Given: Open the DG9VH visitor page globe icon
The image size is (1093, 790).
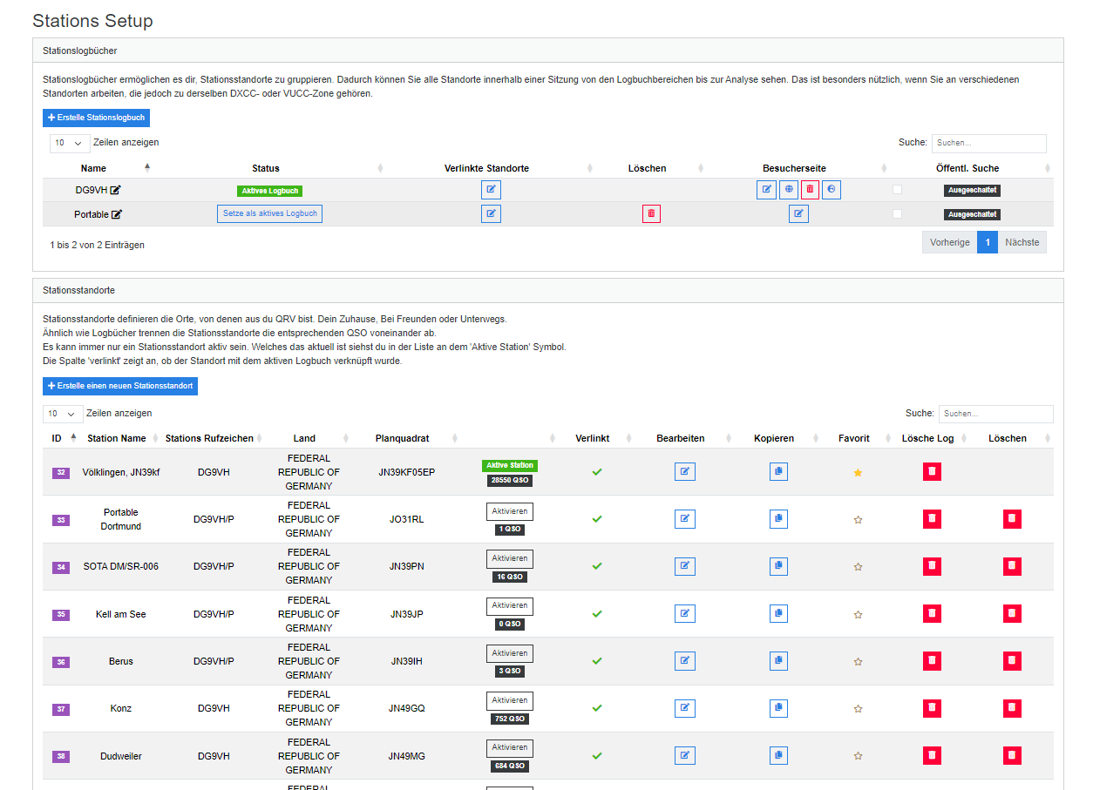Looking at the screenshot, I should 789,190.
